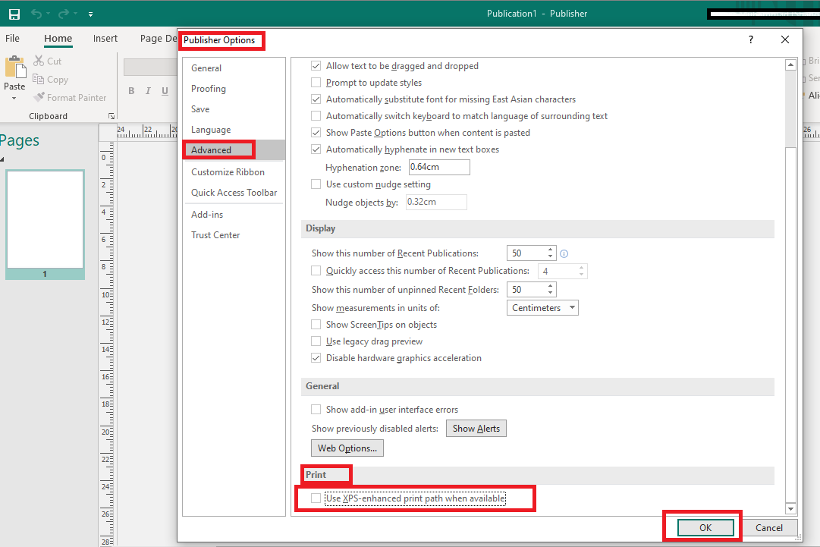Check Use XPS-enhanced print path option

[x=316, y=498]
